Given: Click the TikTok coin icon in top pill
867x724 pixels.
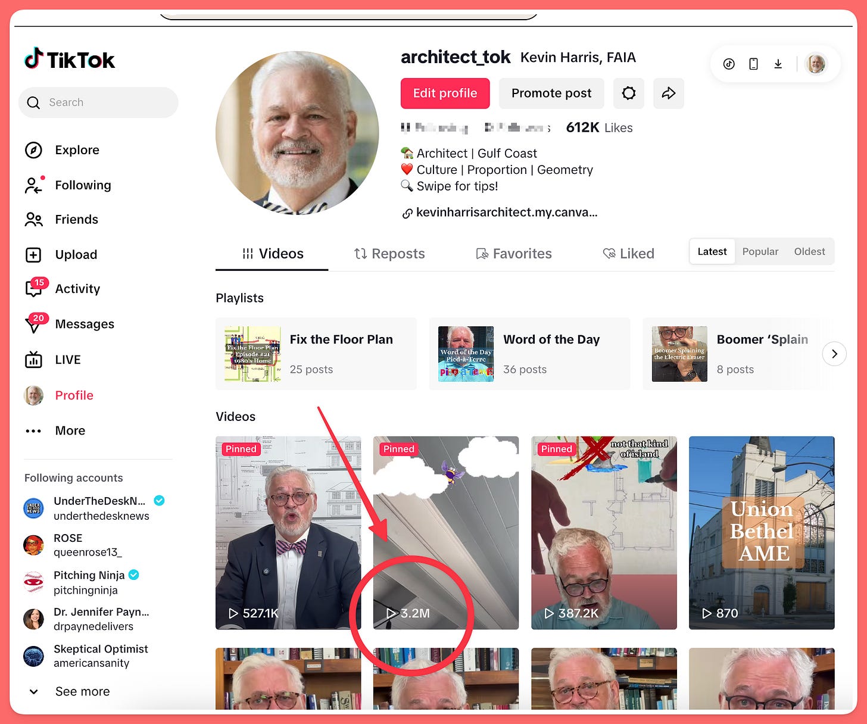Looking at the screenshot, I should 729,64.
